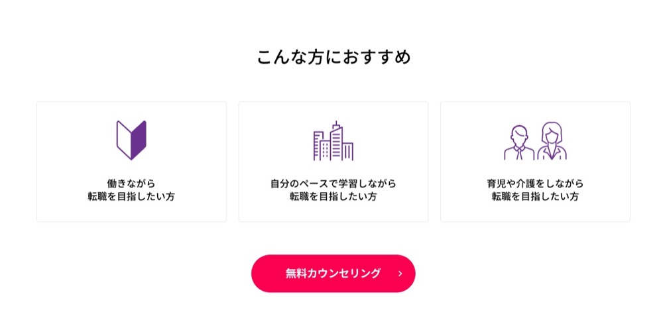Select the 育児や介護をしながら card text
The width and height of the screenshot is (663, 318).
tap(535, 184)
